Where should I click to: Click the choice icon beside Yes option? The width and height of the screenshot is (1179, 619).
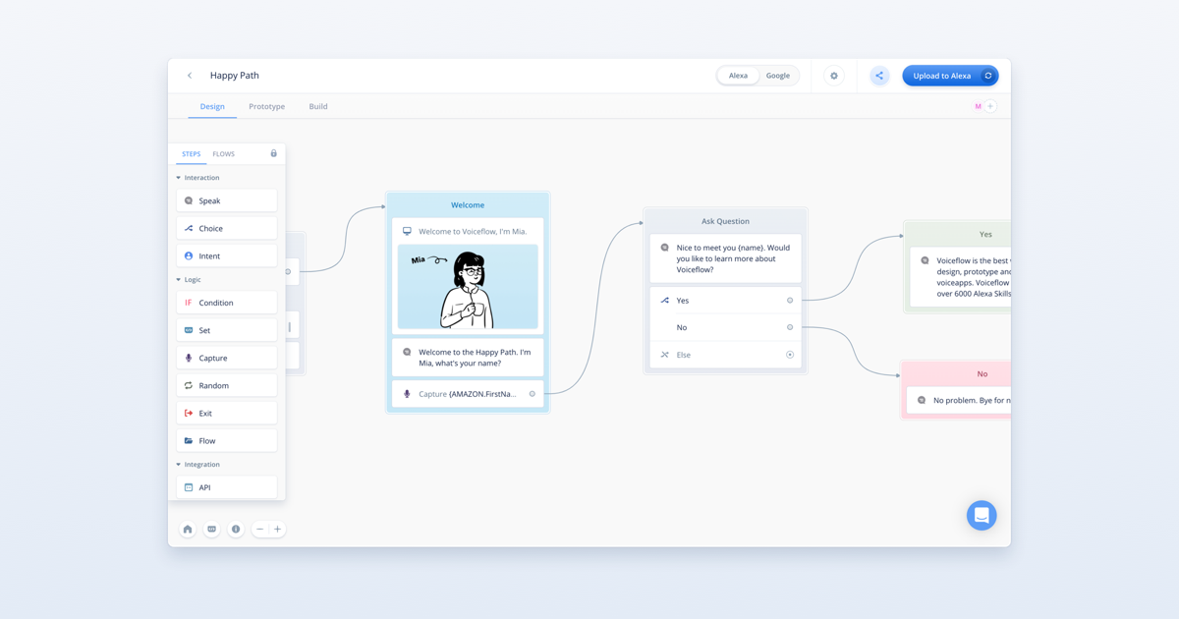665,301
